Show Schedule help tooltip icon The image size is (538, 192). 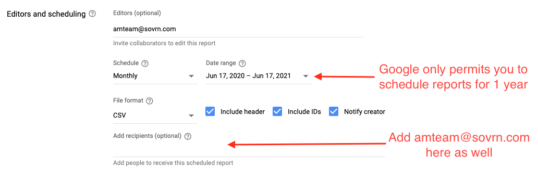point(145,63)
